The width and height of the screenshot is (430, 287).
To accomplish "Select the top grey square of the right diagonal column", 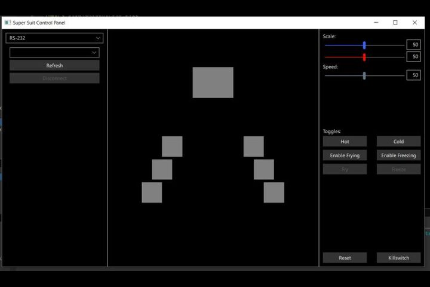I will pos(254,146).
